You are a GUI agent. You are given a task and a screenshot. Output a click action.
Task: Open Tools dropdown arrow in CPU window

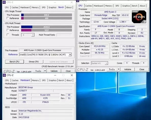(119, 69)
